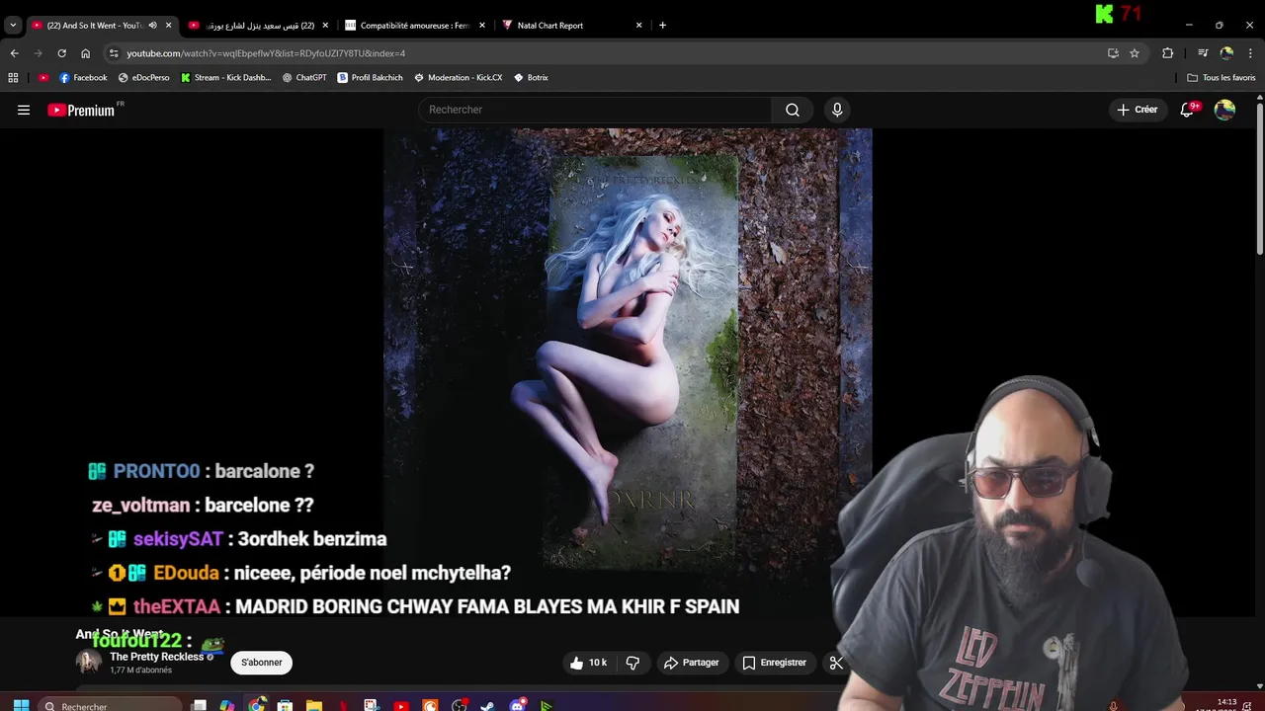This screenshot has width=1265, height=711.
Task: Click the scissors clip icon
Action: (835, 663)
